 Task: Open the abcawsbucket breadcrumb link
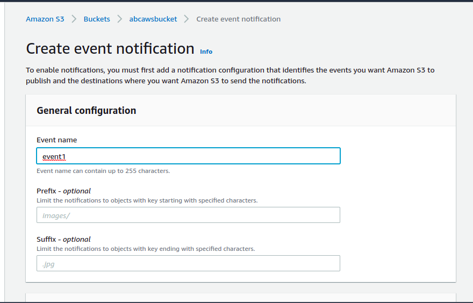[x=153, y=19]
